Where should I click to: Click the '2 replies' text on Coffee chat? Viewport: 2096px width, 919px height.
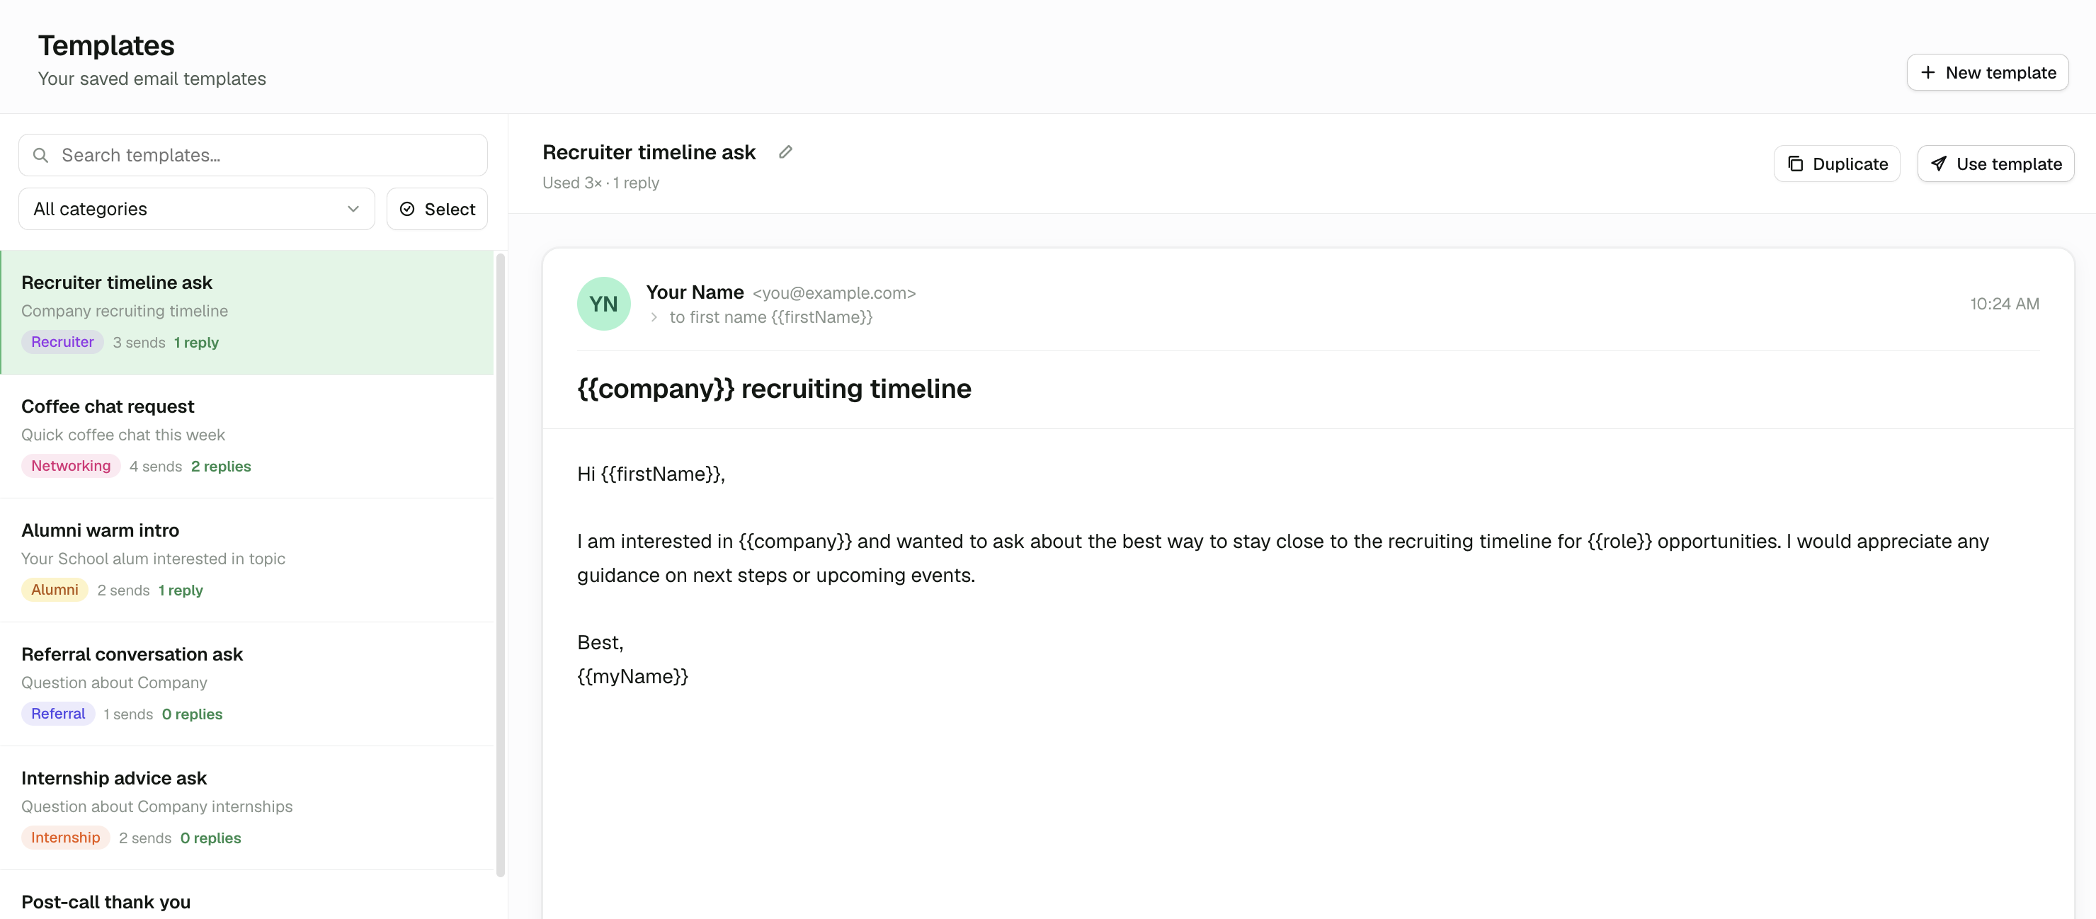[222, 467]
